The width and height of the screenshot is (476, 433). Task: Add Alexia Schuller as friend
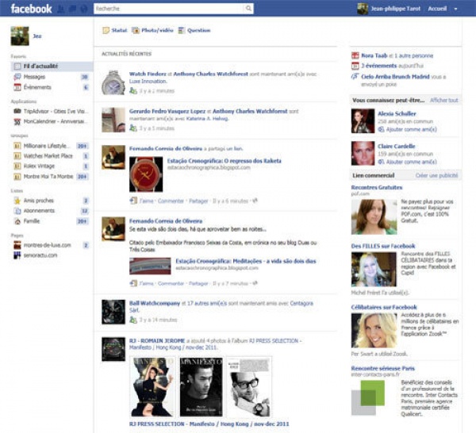(x=411, y=129)
